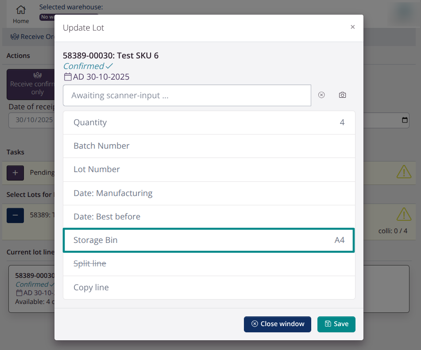Viewport: 421px width, 350px height.
Task: Open date picker calendar icon at right
Action: 404,120
